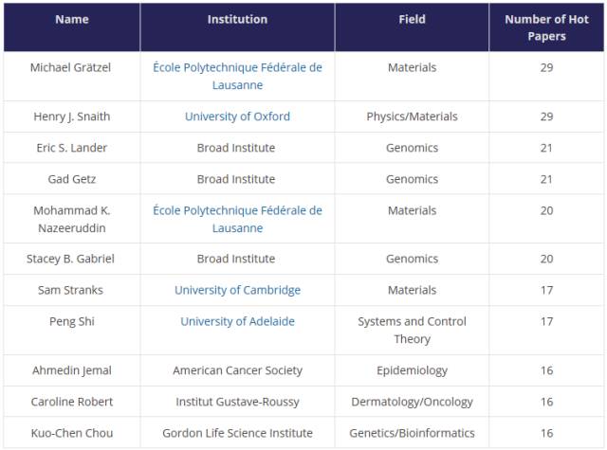Select the Gordon Life Science Institute cell

click(237, 433)
